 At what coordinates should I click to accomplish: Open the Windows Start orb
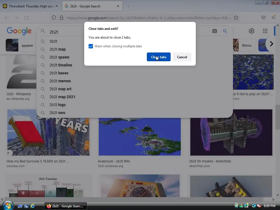8,206
